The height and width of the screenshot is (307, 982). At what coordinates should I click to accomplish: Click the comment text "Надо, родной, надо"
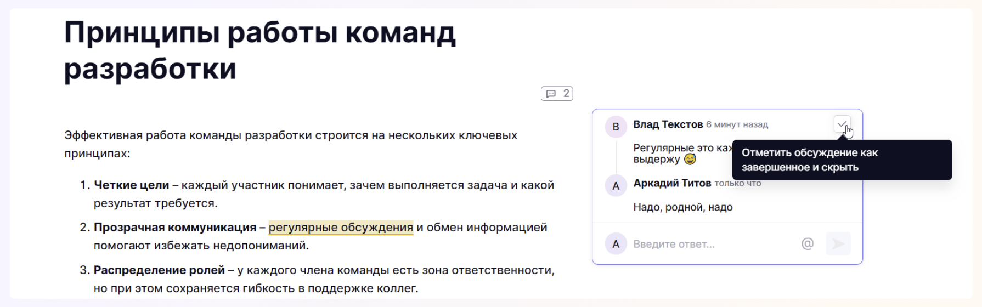[682, 207]
